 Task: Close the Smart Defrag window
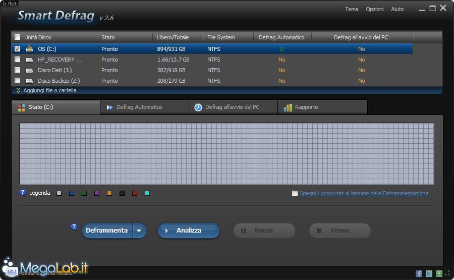(443, 8)
